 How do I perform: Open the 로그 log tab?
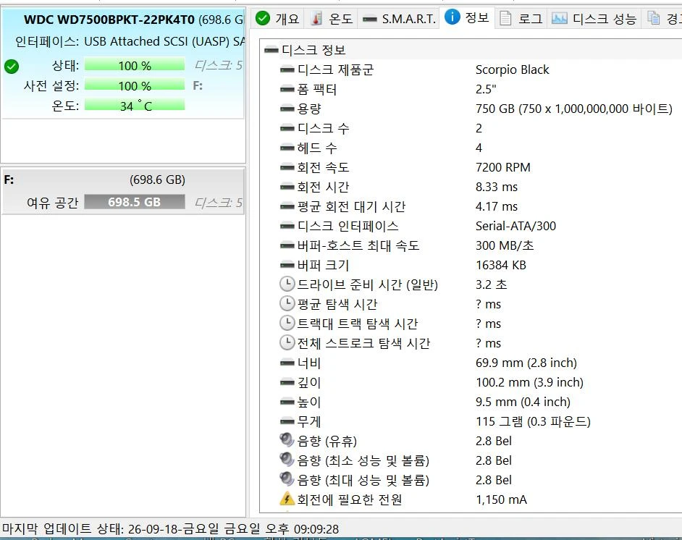tap(521, 19)
